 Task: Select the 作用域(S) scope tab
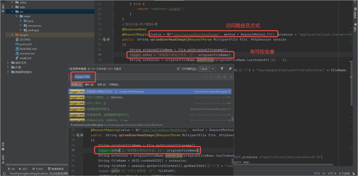tap(114, 84)
